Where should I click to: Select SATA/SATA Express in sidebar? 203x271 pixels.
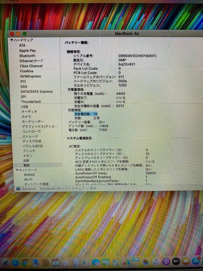pyautogui.click(x=36, y=91)
